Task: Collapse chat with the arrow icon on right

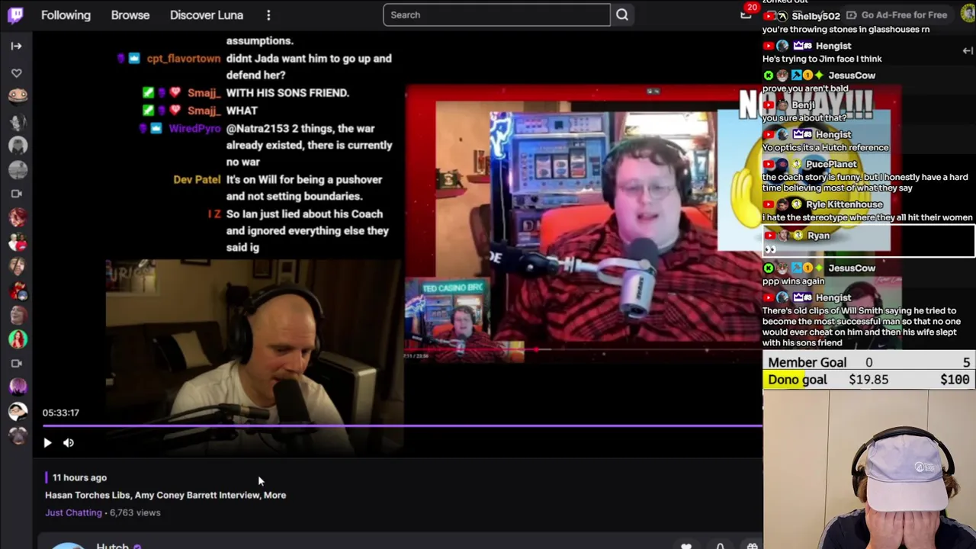Action: point(968,51)
